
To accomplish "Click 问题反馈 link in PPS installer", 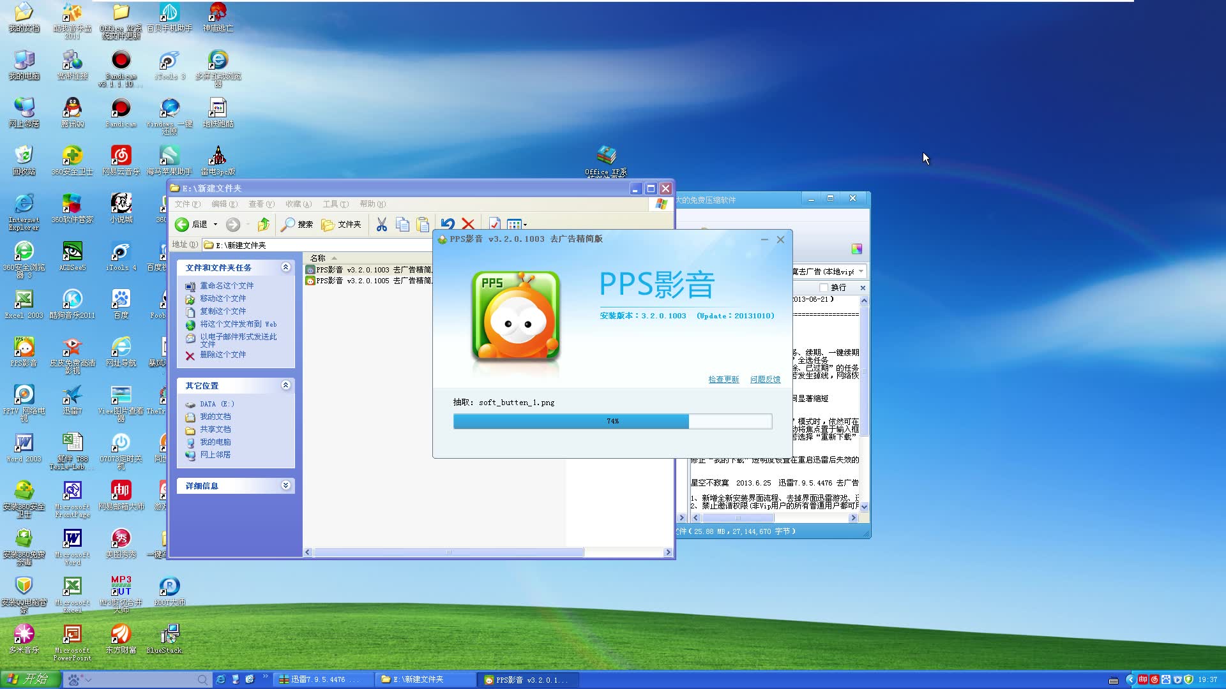I will [765, 380].
